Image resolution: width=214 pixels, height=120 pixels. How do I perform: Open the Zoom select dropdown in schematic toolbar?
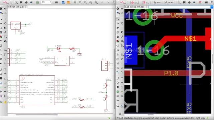pyautogui.click(x=96, y=2)
